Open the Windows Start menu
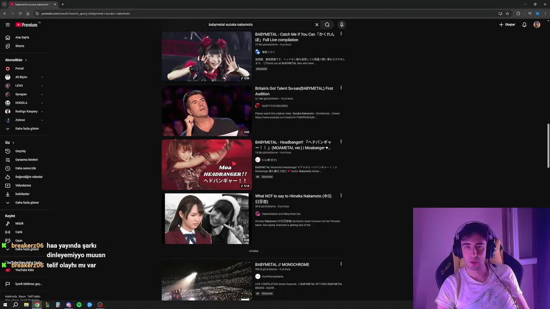The height and width of the screenshot is (309, 550). point(5,305)
